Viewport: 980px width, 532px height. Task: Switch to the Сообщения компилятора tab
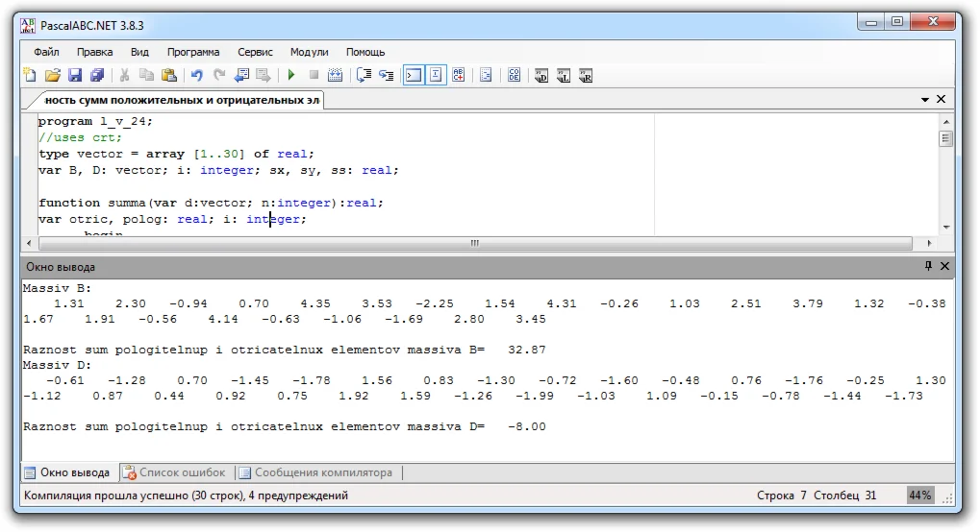(315, 472)
